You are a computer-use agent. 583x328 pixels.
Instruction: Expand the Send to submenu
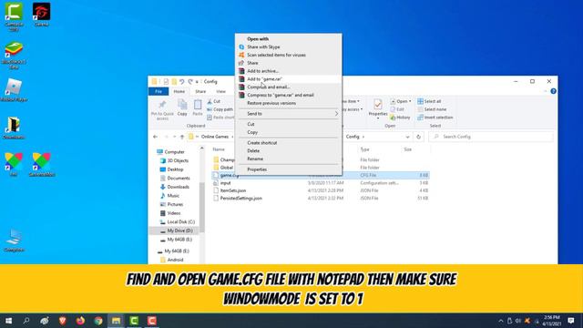pos(289,114)
